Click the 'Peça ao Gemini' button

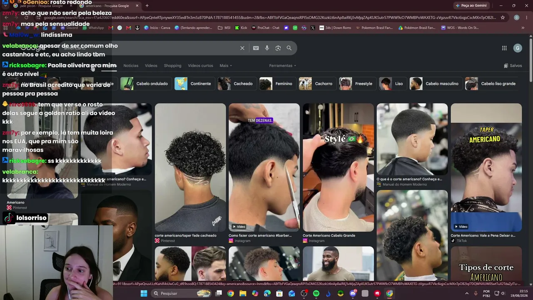(471, 5)
